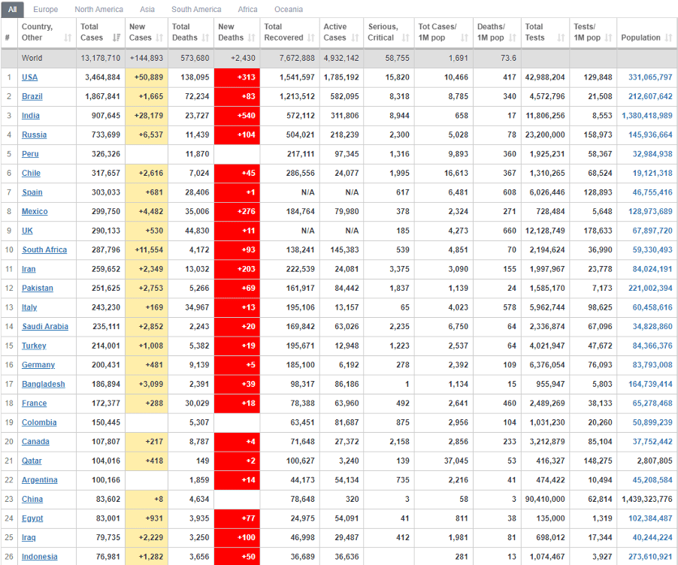Open the Saudi Arabia country link
The width and height of the screenshot is (678, 565).
click(x=45, y=326)
